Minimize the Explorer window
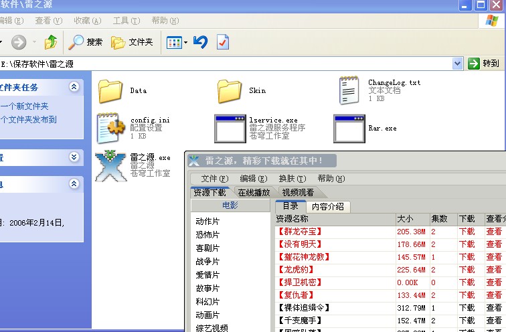The width and height of the screenshot is (506, 332). pos(465,5)
